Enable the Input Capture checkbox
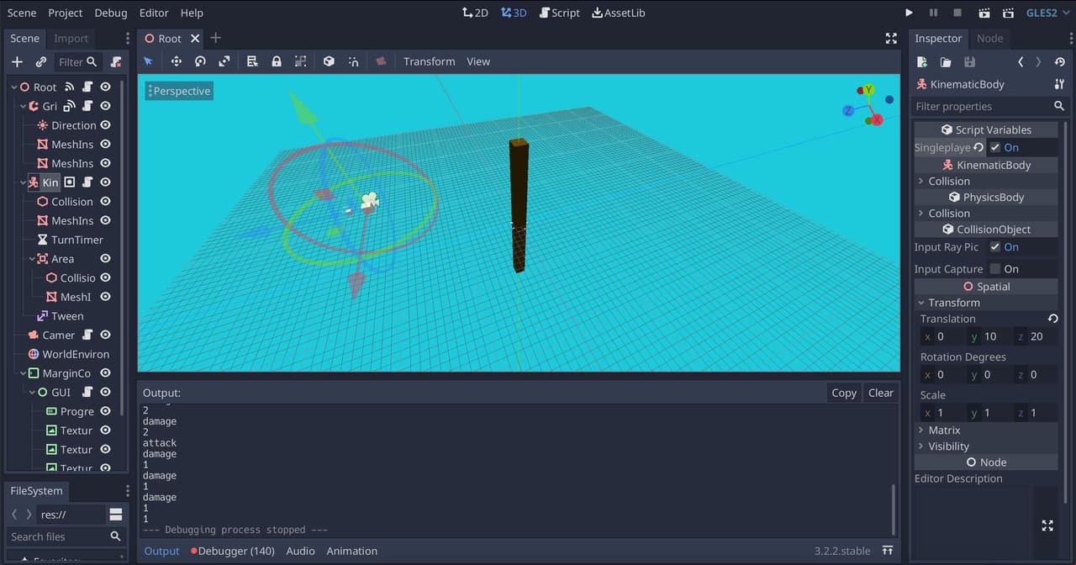 [995, 269]
